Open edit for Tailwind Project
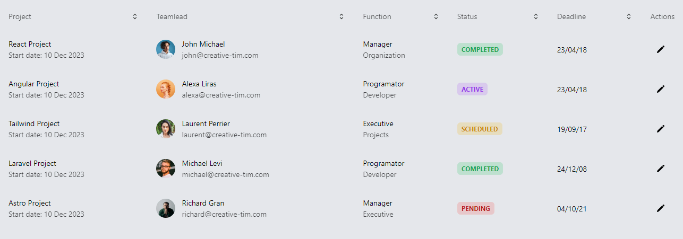The width and height of the screenshot is (683, 239). [661, 129]
